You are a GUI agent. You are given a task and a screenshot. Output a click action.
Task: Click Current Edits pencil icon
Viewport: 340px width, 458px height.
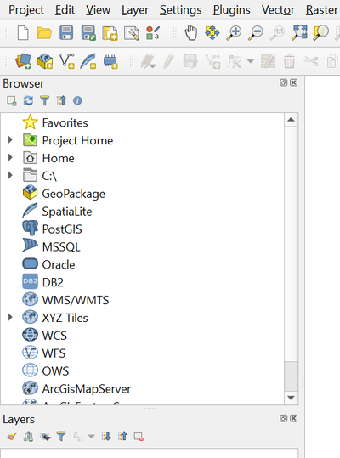[149, 61]
